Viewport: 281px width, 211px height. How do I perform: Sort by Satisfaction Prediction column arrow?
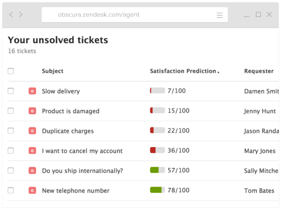tap(218, 72)
